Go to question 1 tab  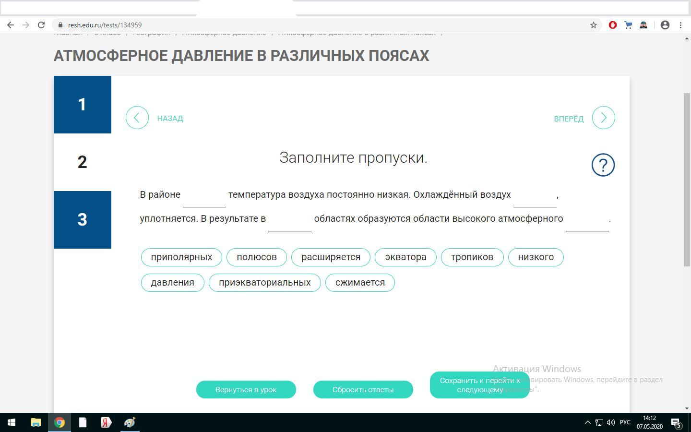click(x=83, y=105)
